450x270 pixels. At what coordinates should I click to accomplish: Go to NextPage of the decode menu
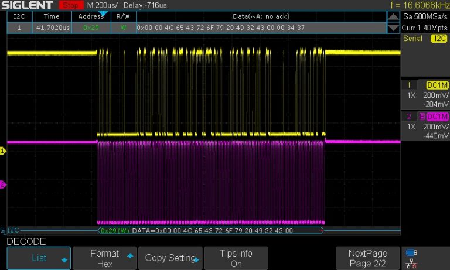(368, 258)
